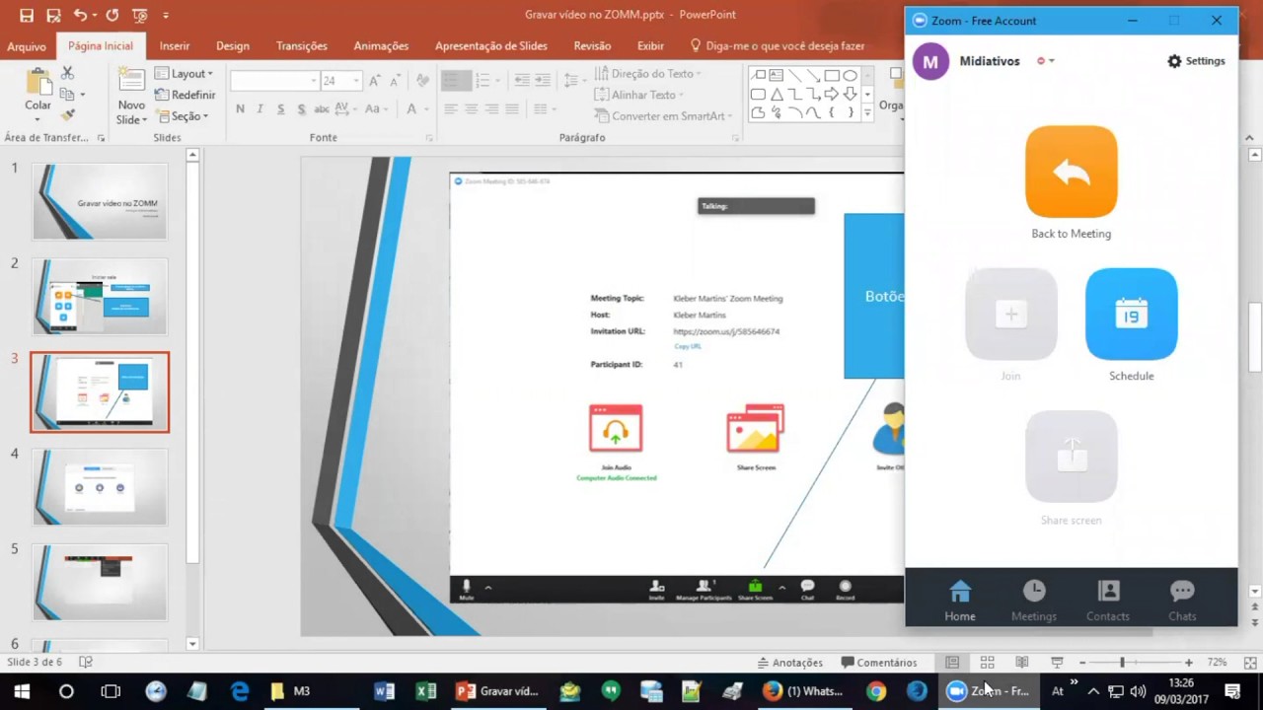Toggle underline formatting
Image resolution: width=1263 pixels, height=710 pixels.
coord(281,108)
